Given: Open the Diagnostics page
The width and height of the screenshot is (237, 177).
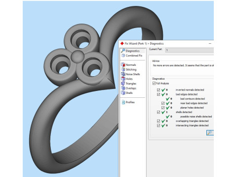Looking at the screenshot, I should 132,51.
